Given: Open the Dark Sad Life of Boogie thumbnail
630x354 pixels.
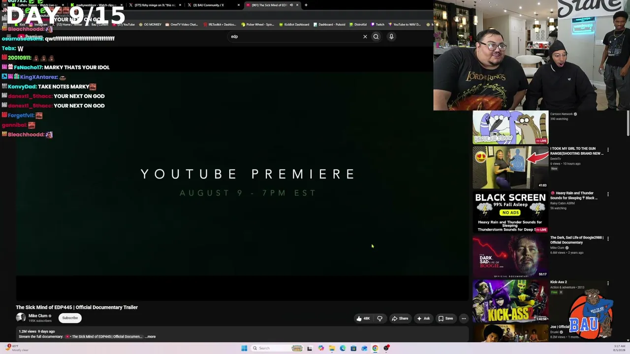Looking at the screenshot, I should [x=510, y=256].
